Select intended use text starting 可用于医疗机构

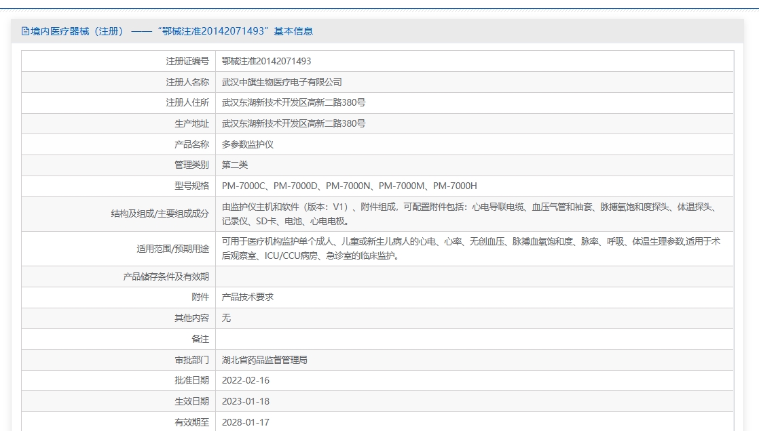tap(471, 248)
